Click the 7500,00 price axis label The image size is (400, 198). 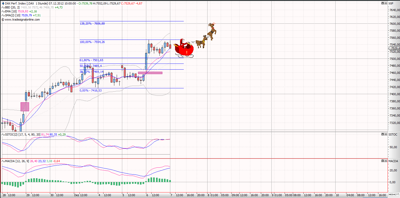pos(394,59)
